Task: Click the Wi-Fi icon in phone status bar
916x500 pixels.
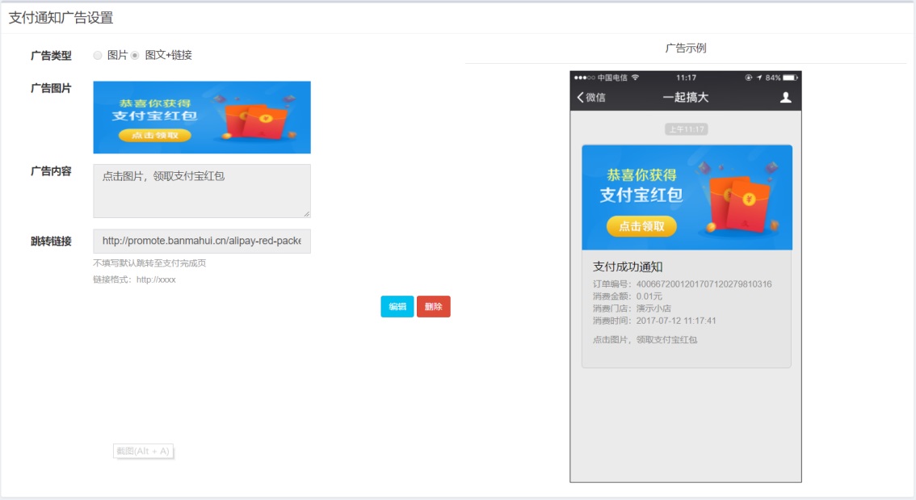Action: (635, 77)
